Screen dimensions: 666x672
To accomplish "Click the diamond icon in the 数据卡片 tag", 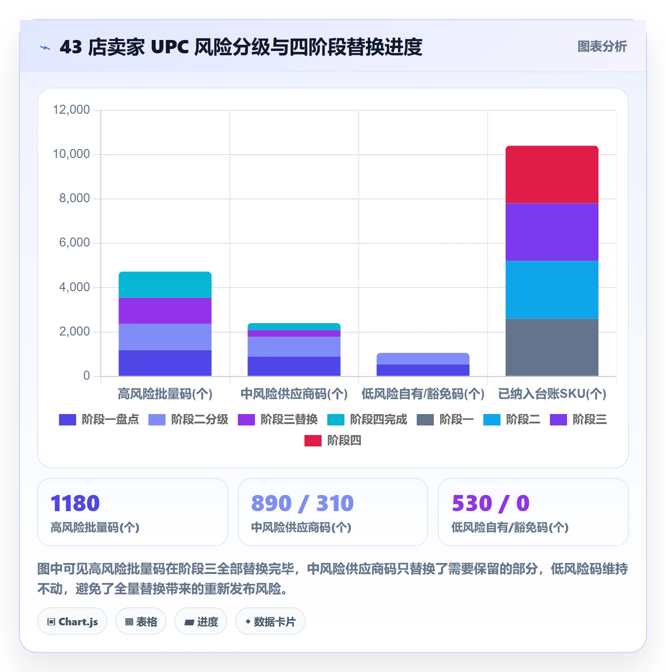I will coord(248,622).
